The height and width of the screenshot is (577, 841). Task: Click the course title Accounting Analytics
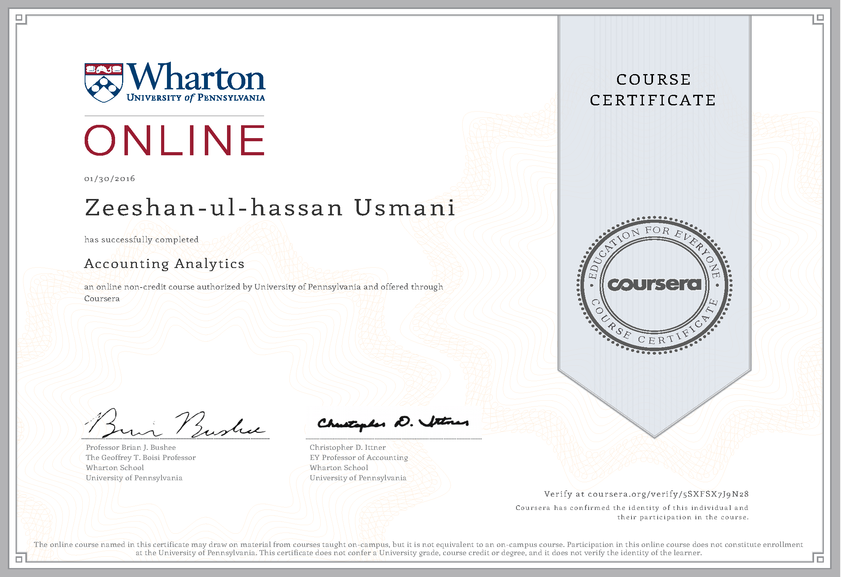tap(164, 264)
